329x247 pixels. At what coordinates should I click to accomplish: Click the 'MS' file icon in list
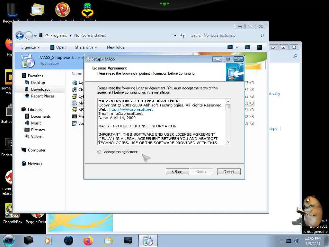[75, 110]
